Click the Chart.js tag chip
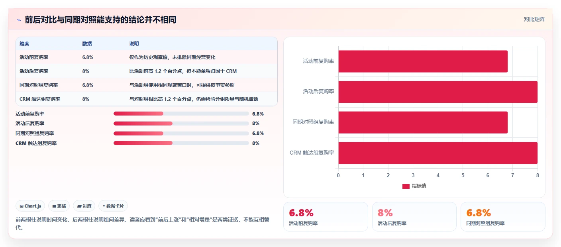Image resolution: width=561 pixels, height=247 pixels. (31, 206)
